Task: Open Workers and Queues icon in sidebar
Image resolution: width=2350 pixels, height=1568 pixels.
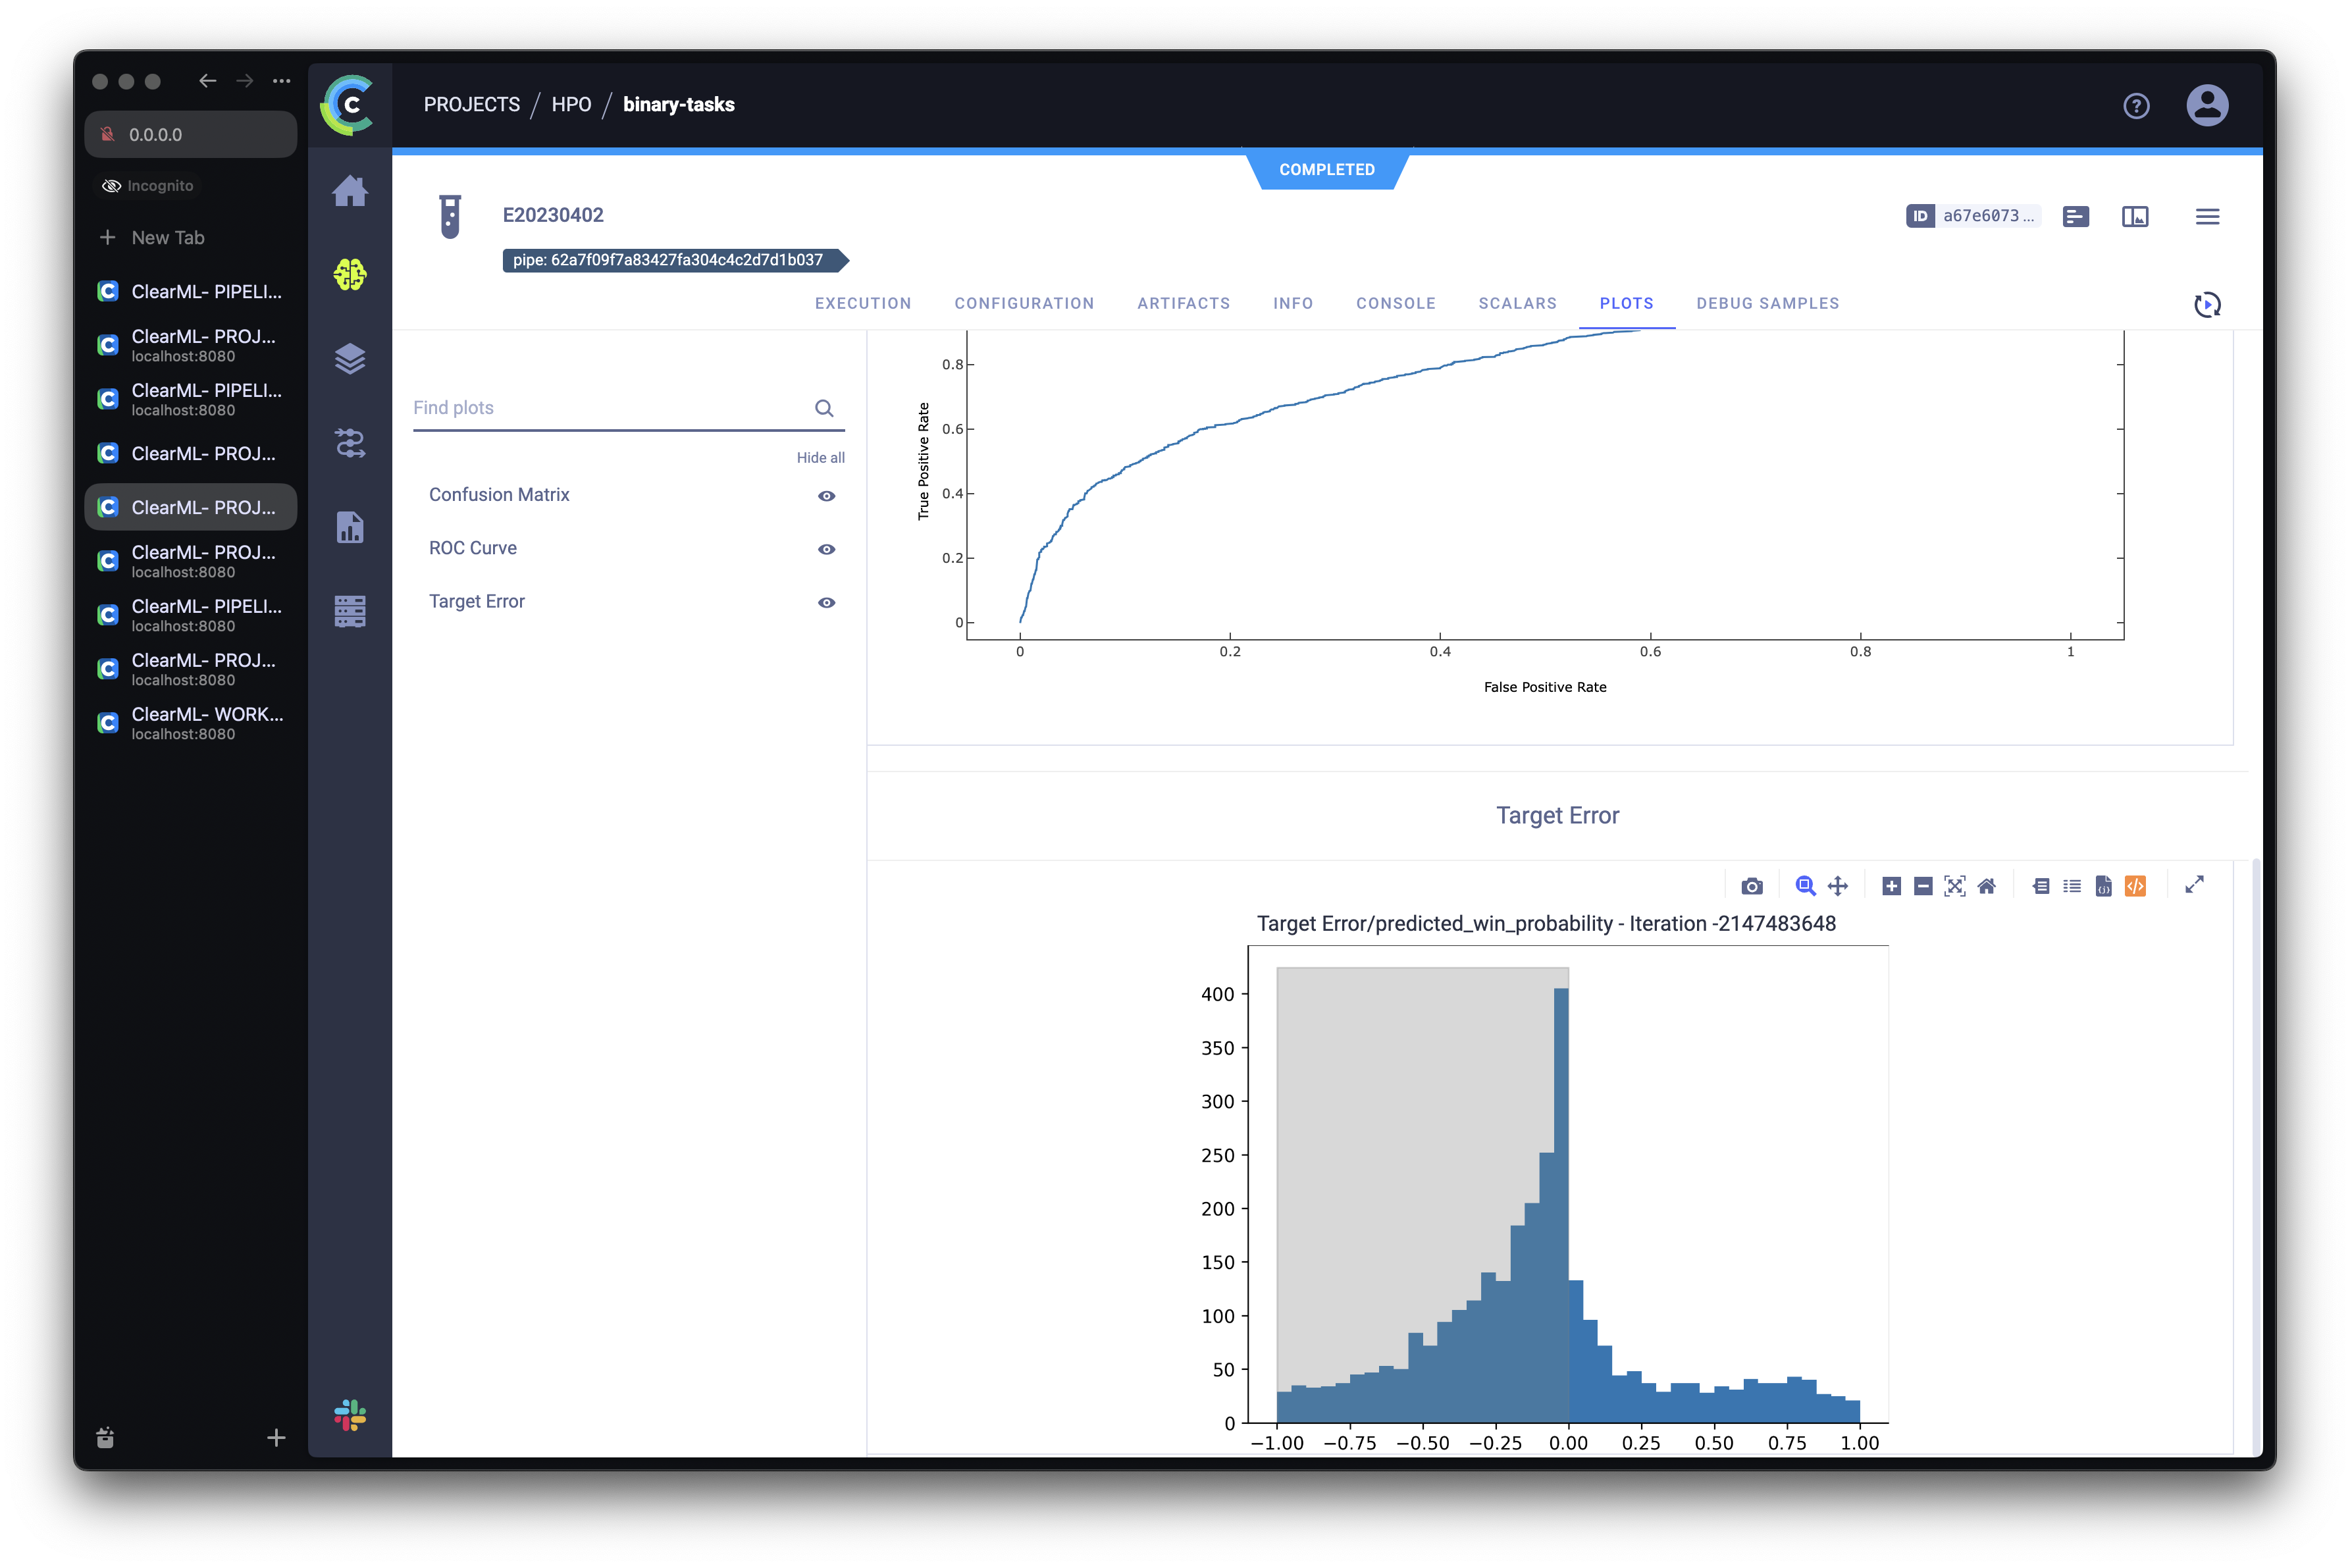Action: coord(350,611)
